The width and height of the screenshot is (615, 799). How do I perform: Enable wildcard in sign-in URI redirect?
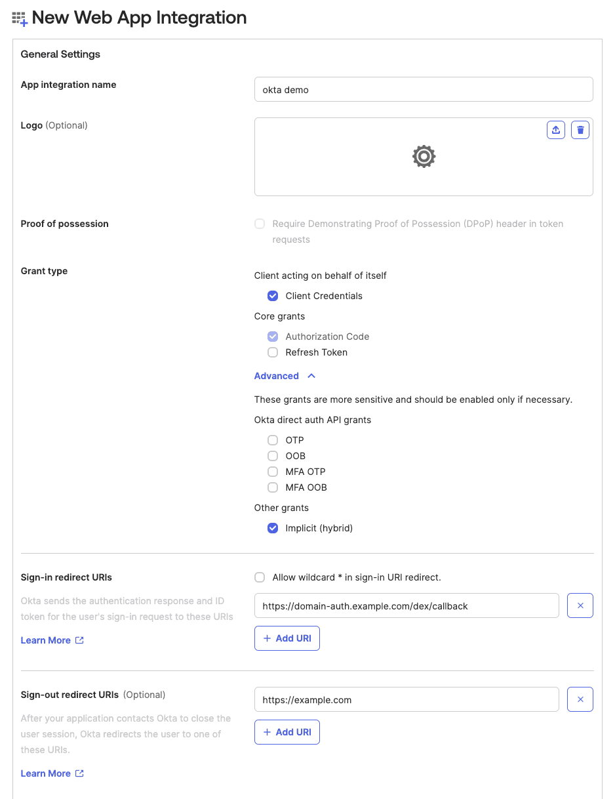pos(259,577)
